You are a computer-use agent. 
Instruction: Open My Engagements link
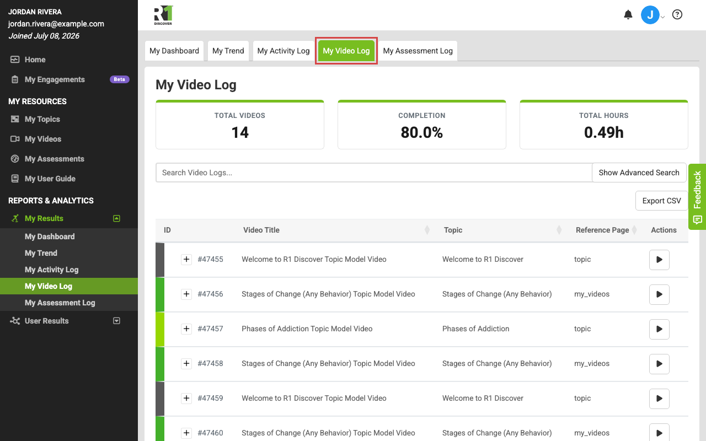[x=55, y=79]
